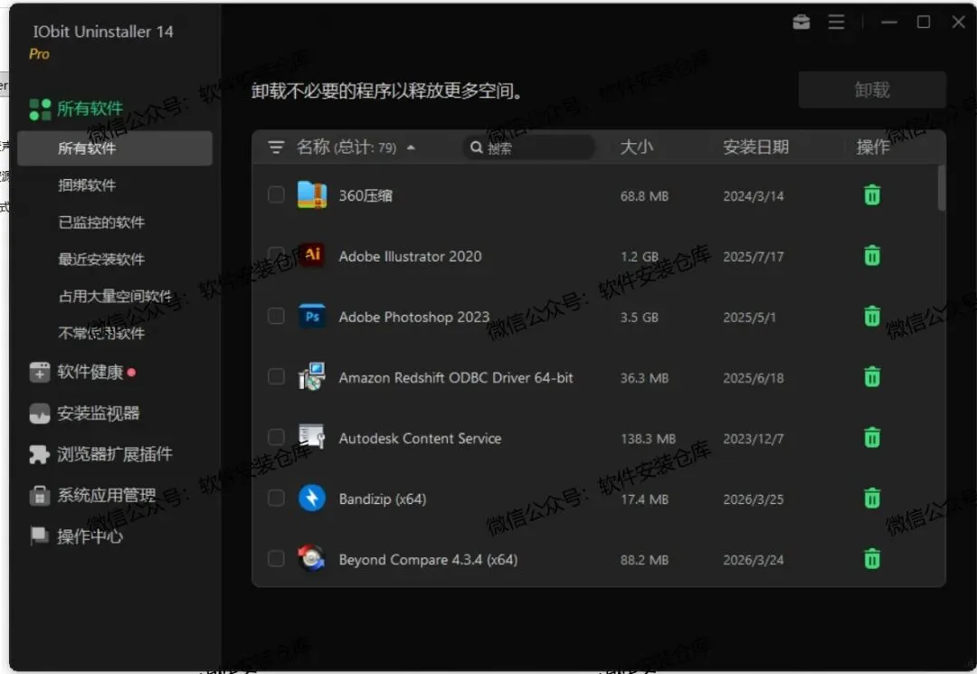Click the Bandizip app icon
The height and width of the screenshot is (674, 977).
312,498
